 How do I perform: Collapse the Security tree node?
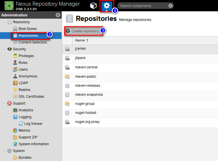click(5, 49)
